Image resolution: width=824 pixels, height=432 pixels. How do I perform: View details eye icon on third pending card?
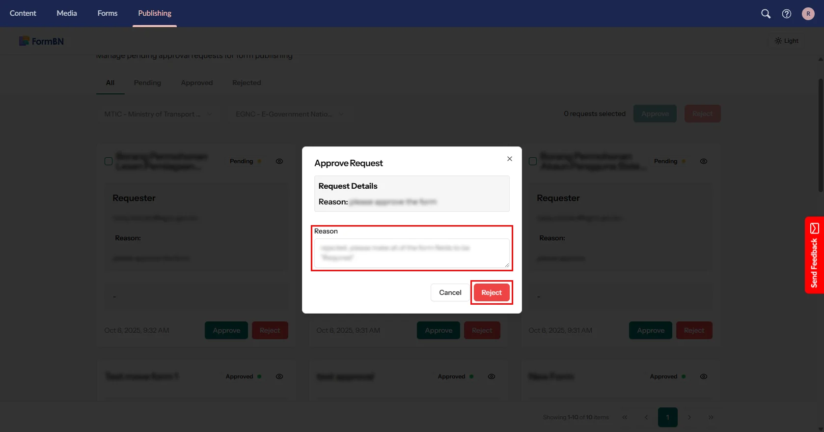[x=704, y=161]
